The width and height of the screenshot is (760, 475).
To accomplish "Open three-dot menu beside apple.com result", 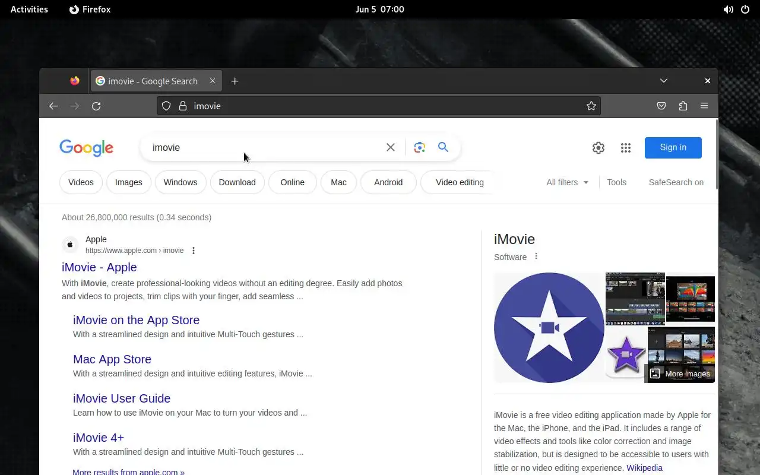I will (194, 251).
